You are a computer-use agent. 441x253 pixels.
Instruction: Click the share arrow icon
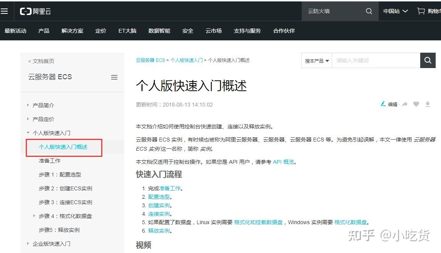(x=405, y=104)
